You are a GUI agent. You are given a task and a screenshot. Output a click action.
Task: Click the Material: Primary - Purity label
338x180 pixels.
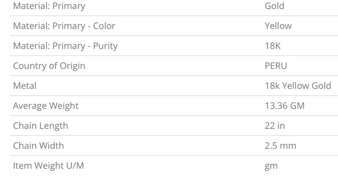click(x=65, y=46)
